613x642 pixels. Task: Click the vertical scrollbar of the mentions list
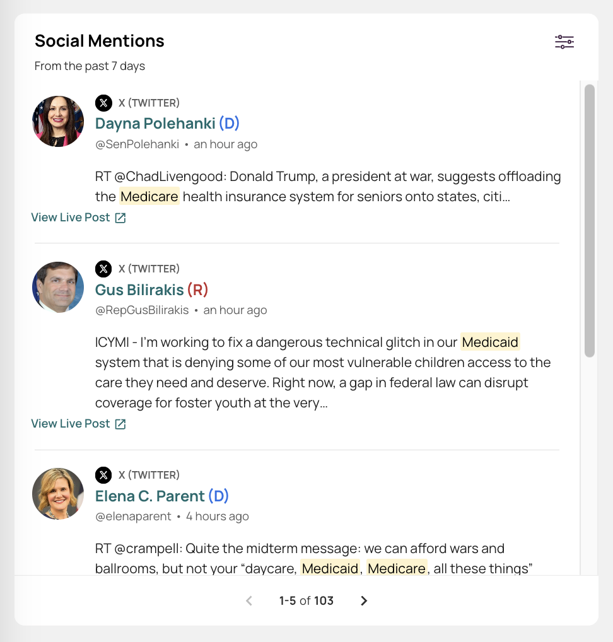tap(589, 221)
